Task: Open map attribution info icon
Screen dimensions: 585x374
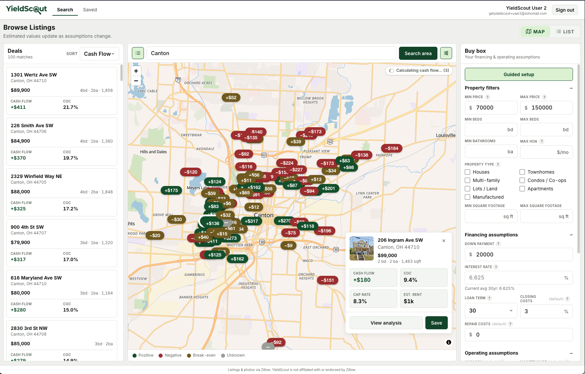Action: tap(449, 342)
